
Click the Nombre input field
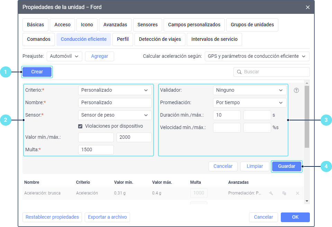[x=115, y=102]
